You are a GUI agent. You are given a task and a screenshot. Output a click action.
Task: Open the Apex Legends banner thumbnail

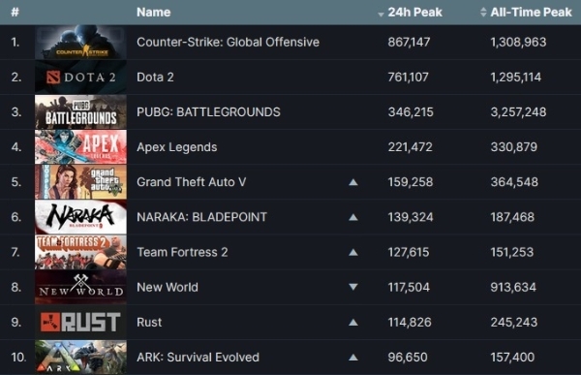point(80,147)
